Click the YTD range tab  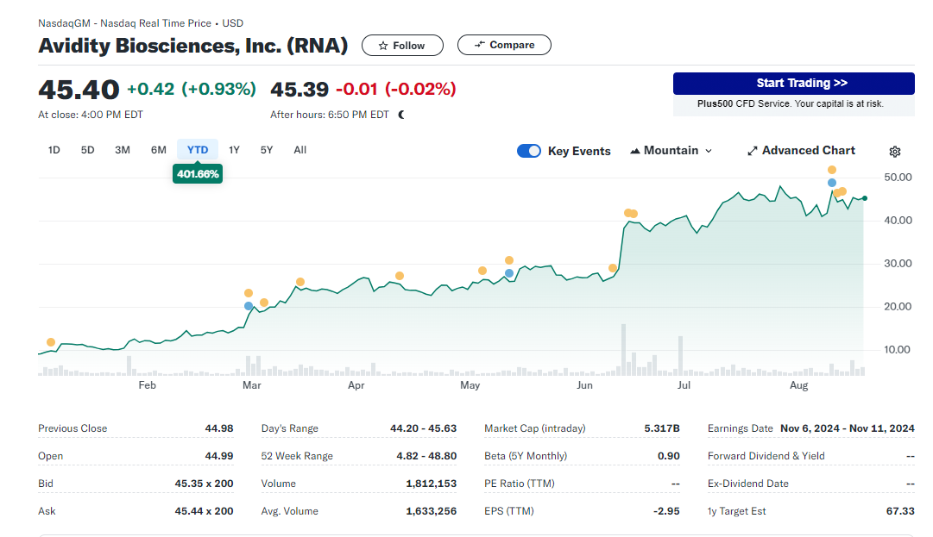198,150
